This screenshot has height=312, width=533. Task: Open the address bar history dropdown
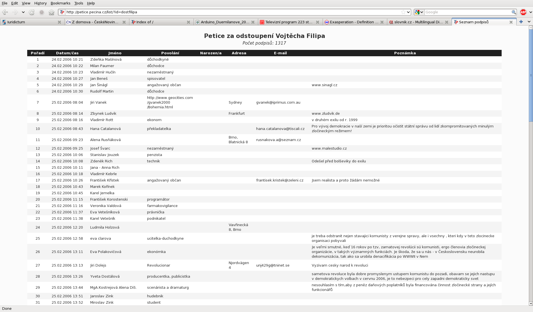(408, 12)
